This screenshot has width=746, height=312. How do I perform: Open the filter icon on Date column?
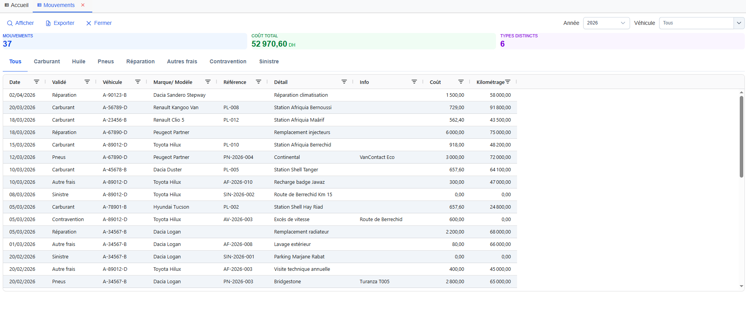coord(36,82)
